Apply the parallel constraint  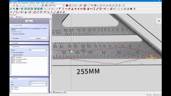69,9
